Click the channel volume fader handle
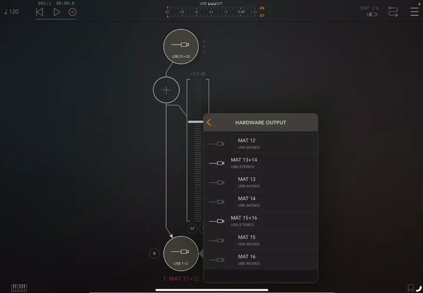 click(x=195, y=122)
